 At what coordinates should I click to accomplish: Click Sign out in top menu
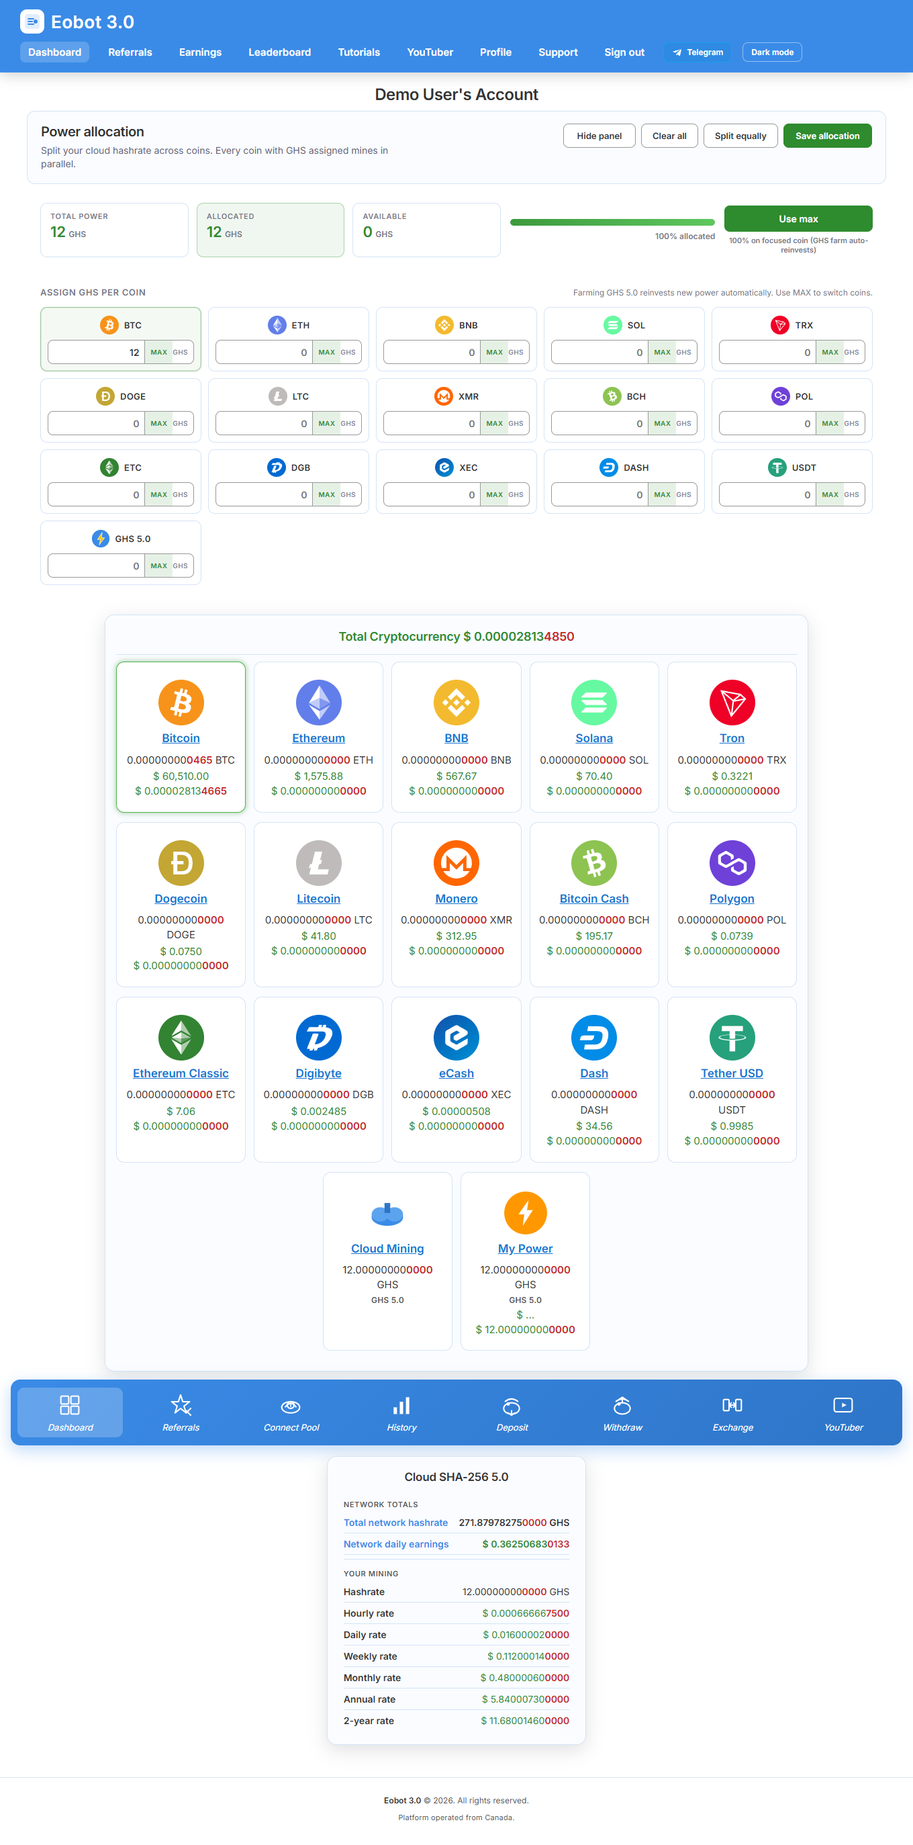pyautogui.click(x=624, y=52)
